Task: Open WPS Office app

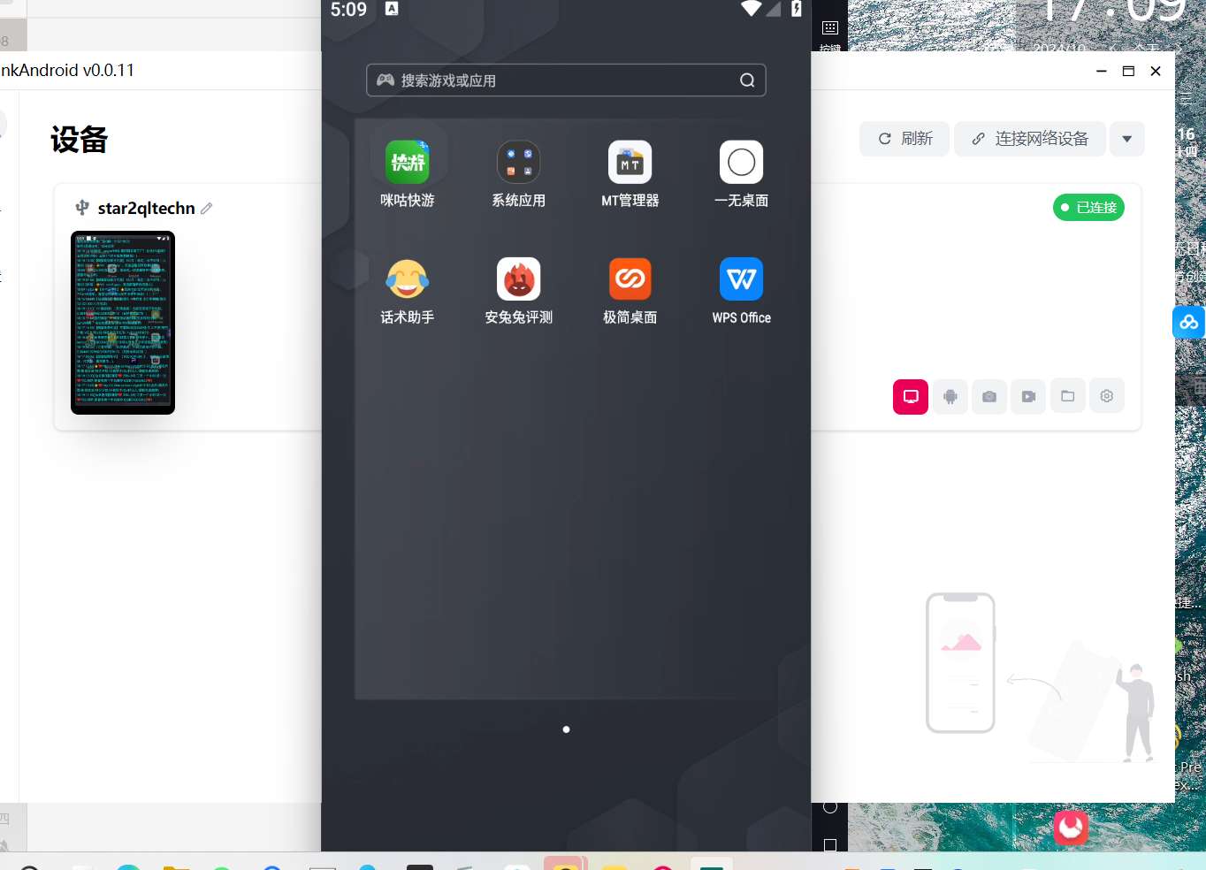Action: pos(742,279)
